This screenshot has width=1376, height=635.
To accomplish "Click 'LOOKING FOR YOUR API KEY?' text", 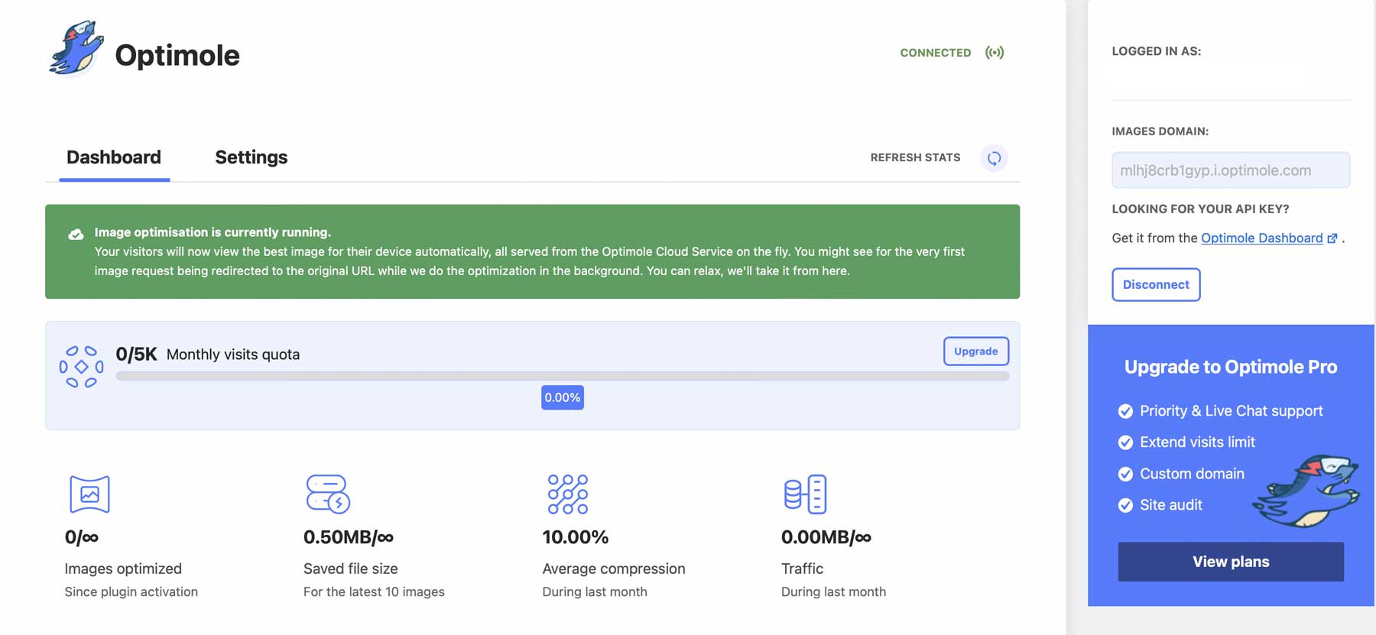I will [1200, 209].
